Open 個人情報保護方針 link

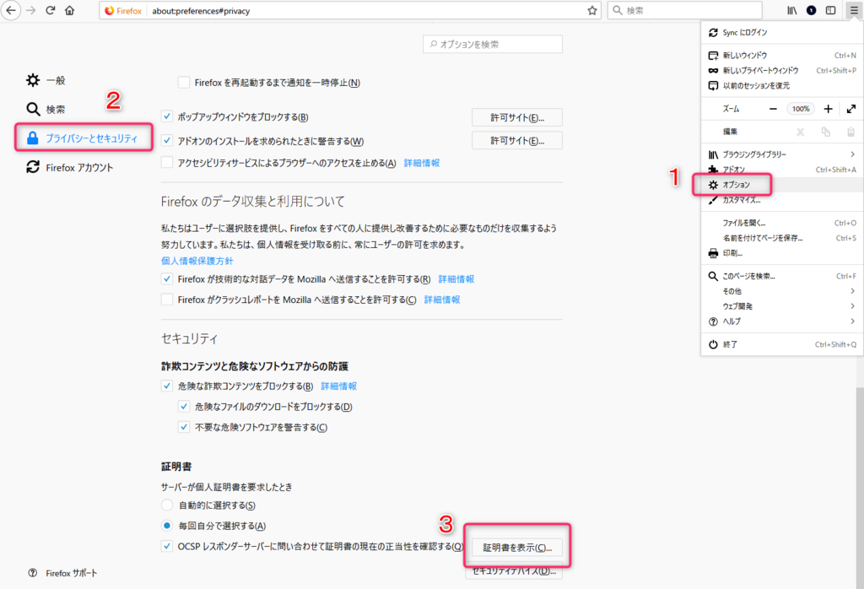197,261
